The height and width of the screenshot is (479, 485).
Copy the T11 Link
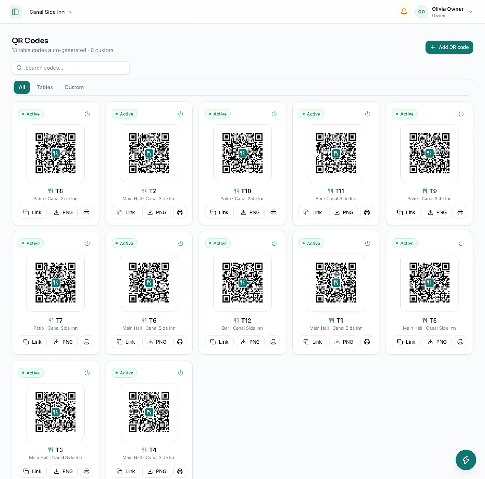pos(313,212)
